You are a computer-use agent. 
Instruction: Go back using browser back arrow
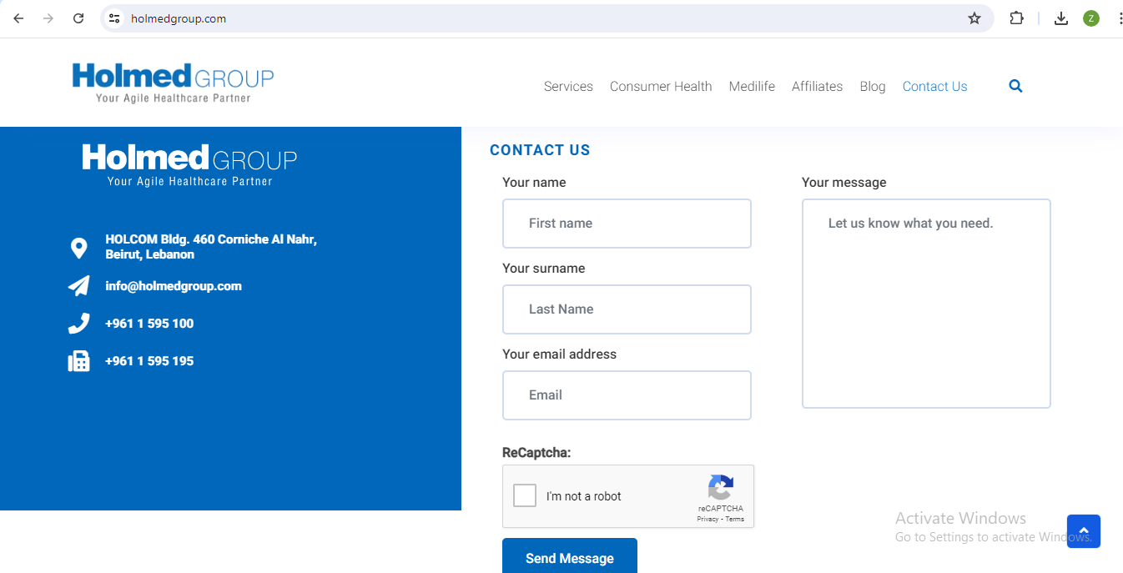pos(18,18)
